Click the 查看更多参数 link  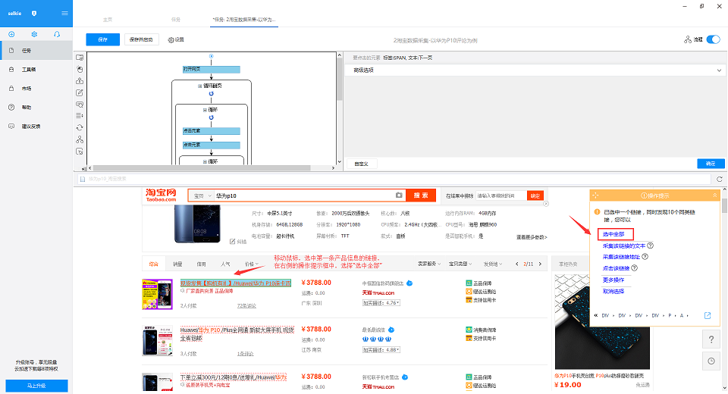click(532, 237)
